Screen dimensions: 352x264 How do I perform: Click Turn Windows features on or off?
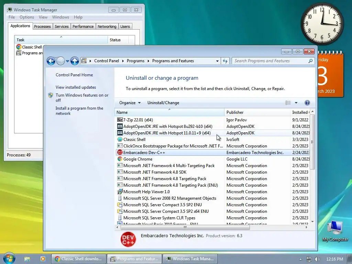click(x=82, y=98)
